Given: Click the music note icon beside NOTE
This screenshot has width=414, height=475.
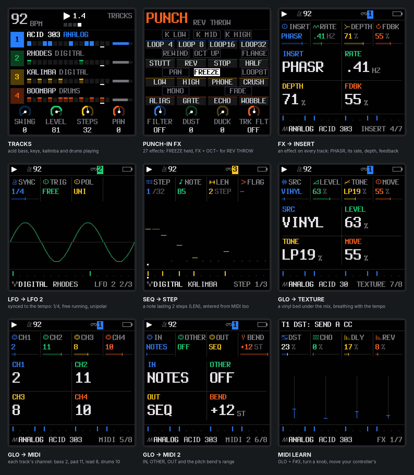Looking at the screenshot, I should coord(181,182).
